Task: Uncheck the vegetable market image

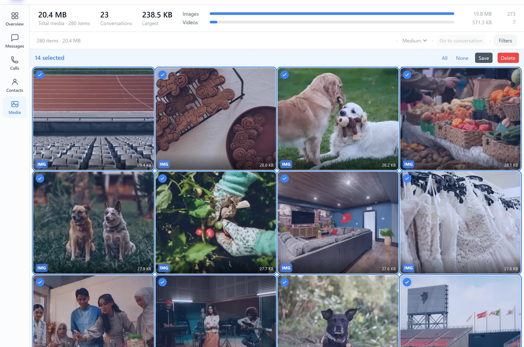Action: point(407,75)
